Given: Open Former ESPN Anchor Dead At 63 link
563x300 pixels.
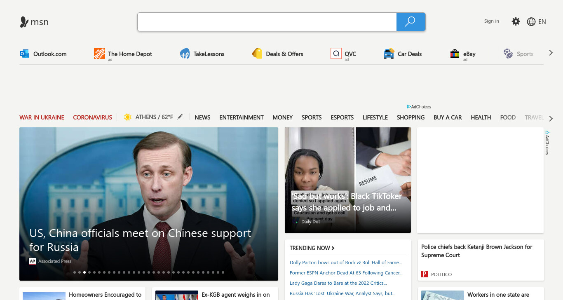Looking at the screenshot, I should point(346,273).
